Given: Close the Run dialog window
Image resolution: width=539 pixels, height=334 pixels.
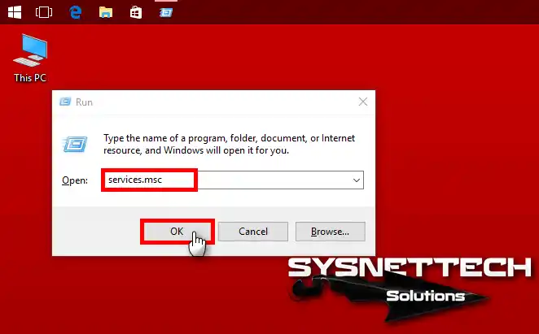Looking at the screenshot, I should (x=362, y=102).
